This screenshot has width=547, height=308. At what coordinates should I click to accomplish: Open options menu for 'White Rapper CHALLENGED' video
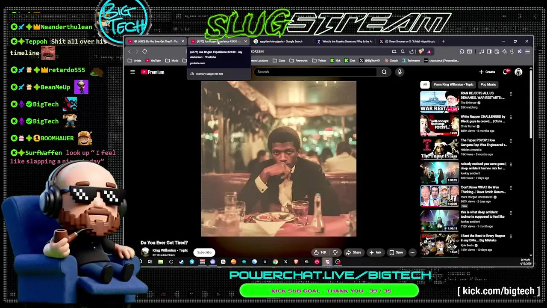pyautogui.click(x=511, y=118)
